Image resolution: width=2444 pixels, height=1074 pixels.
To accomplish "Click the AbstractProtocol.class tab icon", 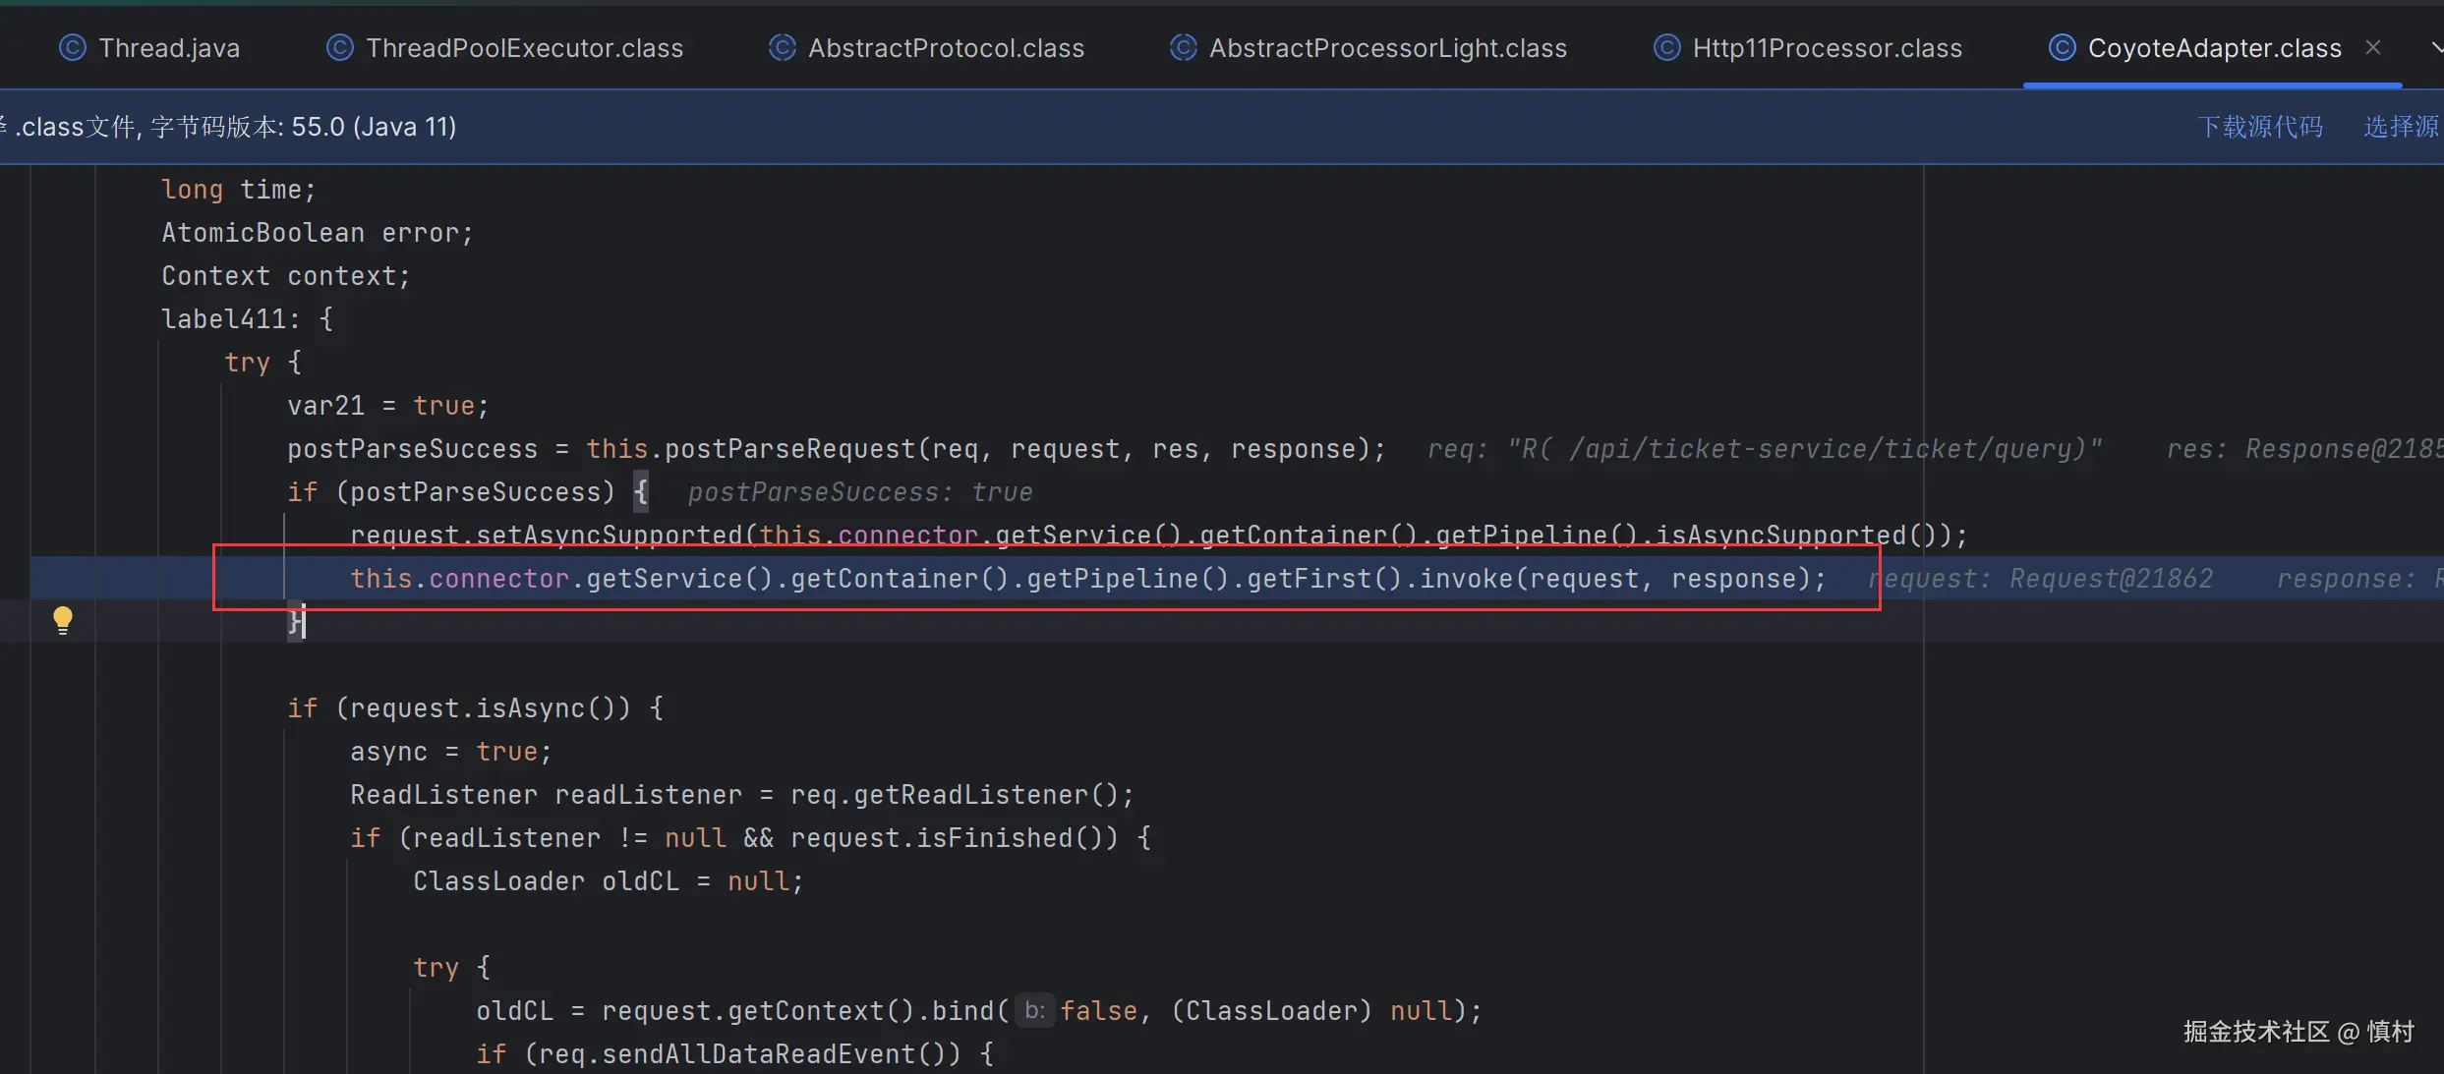I will point(782,47).
